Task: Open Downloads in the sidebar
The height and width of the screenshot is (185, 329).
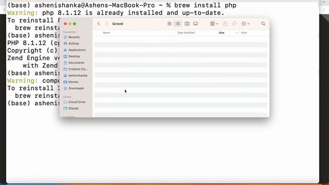Action: click(76, 88)
